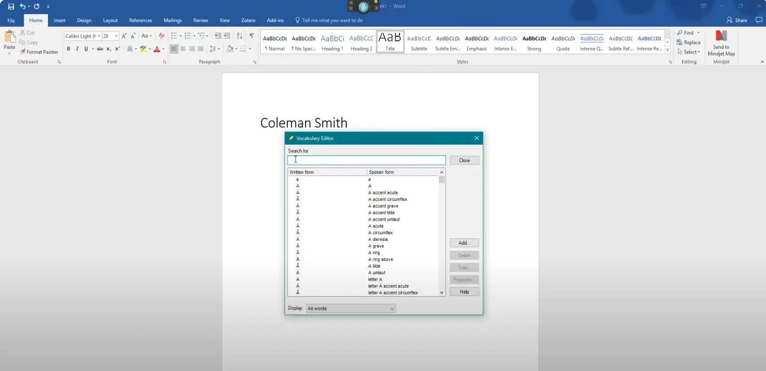Click the 'Search for' input field

click(x=366, y=160)
